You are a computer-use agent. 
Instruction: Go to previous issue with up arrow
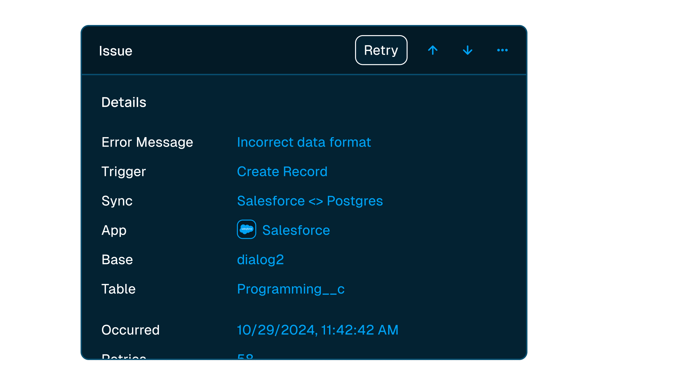[433, 50]
